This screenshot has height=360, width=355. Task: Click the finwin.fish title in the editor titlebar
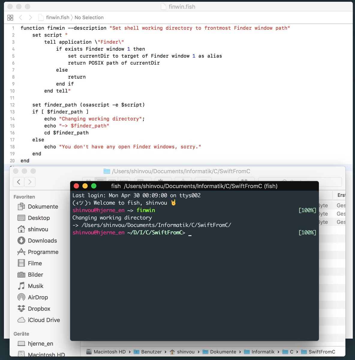tap(182, 7)
